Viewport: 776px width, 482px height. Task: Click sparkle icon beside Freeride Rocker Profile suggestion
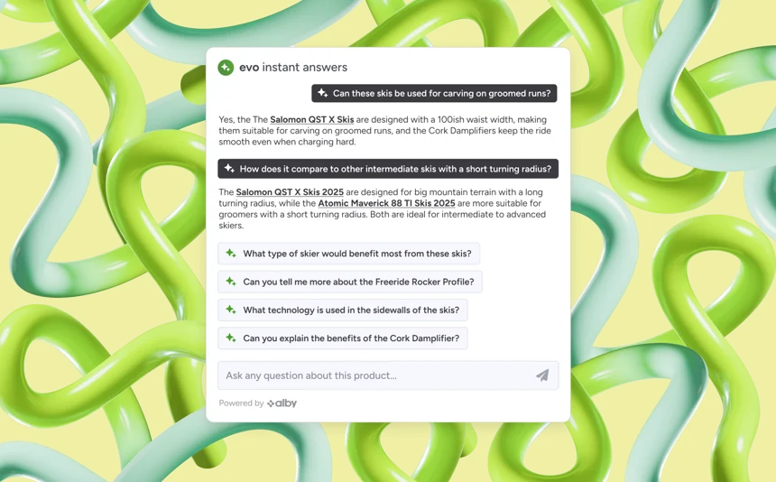coord(231,282)
